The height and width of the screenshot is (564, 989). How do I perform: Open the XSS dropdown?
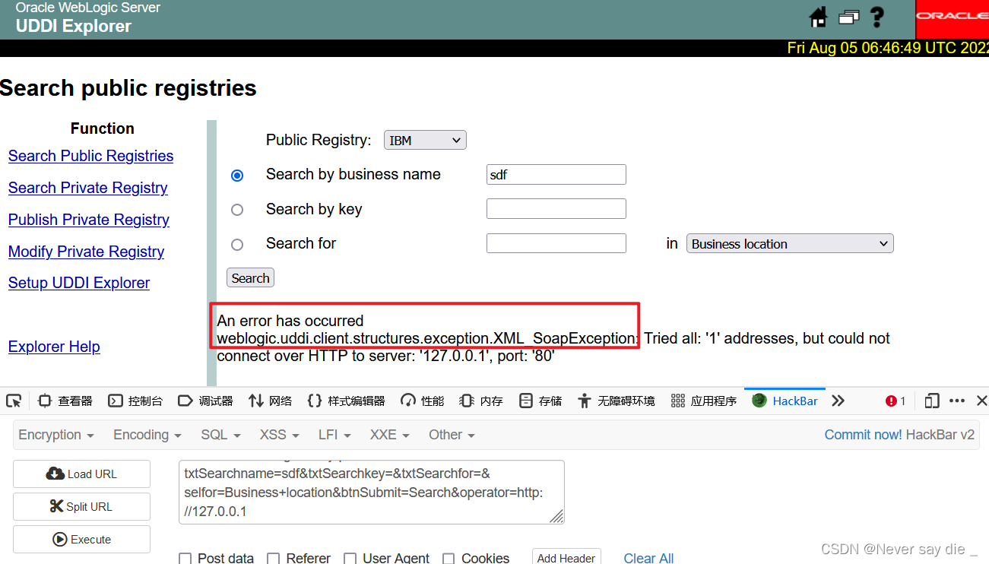(x=279, y=435)
